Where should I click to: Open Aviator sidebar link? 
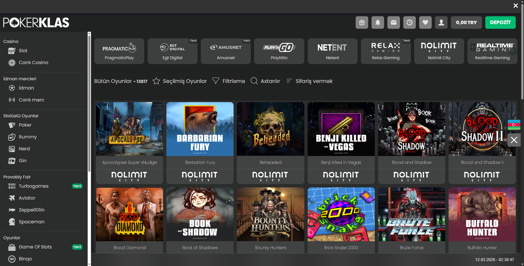(27, 198)
